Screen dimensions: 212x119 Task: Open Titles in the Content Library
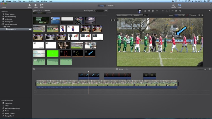click(x=7, y=106)
